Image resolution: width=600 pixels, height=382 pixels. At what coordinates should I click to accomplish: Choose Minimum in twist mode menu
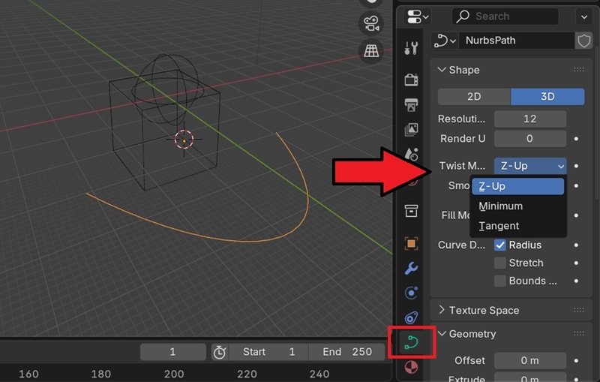click(517, 206)
